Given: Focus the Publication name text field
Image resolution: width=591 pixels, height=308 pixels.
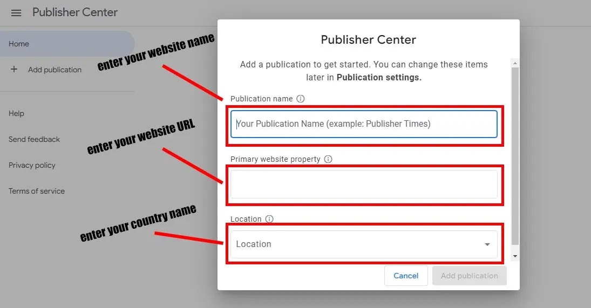Looking at the screenshot, I should click(364, 124).
